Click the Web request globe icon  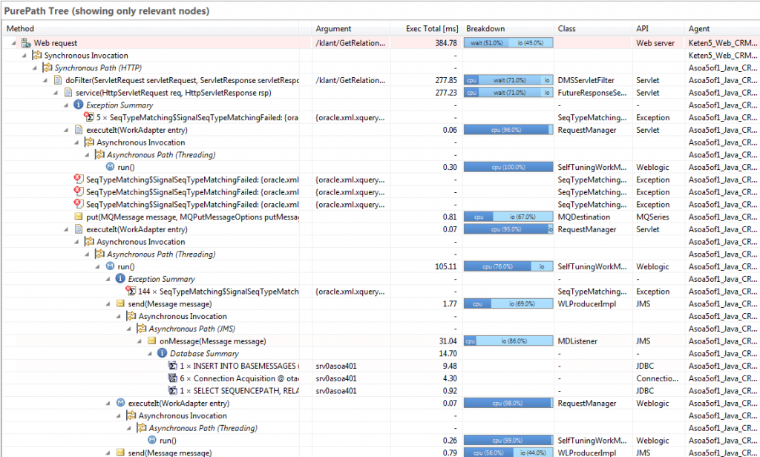(25, 43)
